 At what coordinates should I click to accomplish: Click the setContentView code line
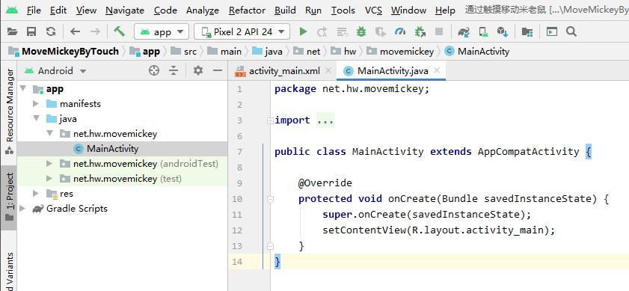439,230
